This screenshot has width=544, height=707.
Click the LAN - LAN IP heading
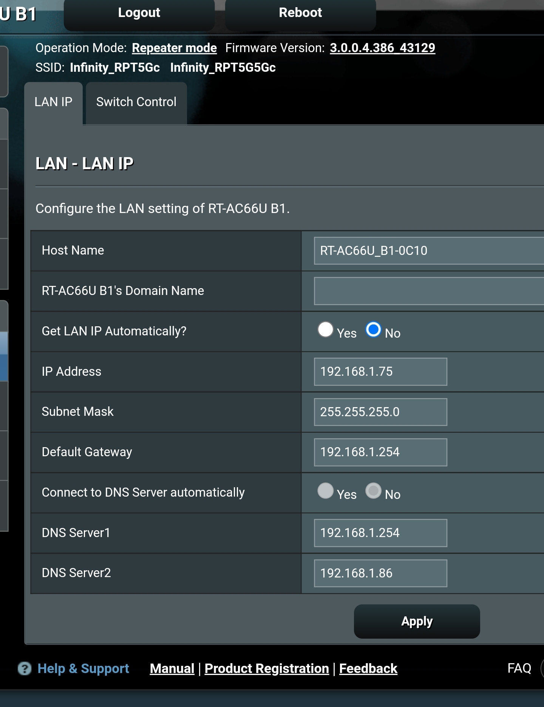pos(84,164)
